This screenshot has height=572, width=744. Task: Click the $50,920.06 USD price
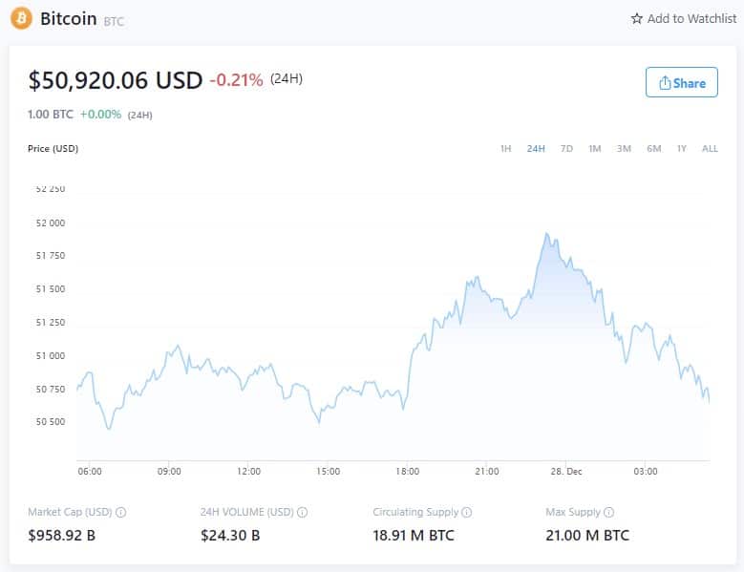[116, 79]
